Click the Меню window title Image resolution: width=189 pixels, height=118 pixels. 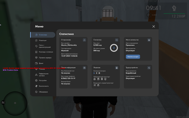[x=39, y=27]
